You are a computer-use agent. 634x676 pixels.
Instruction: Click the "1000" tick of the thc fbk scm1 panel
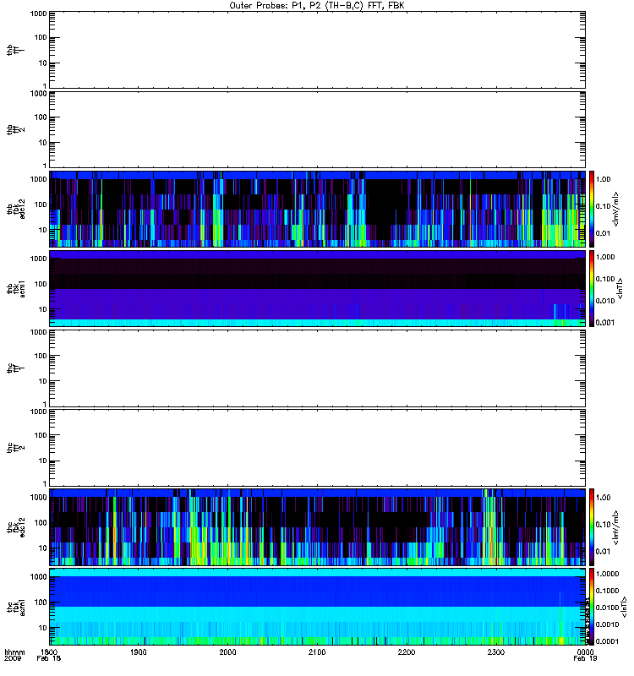pos(38,577)
